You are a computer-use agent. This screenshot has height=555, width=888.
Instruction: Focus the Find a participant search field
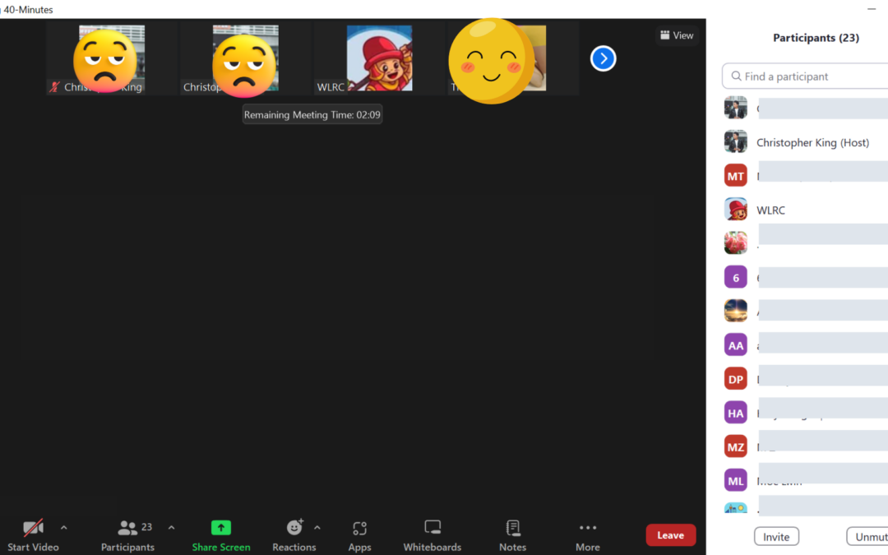tap(805, 76)
